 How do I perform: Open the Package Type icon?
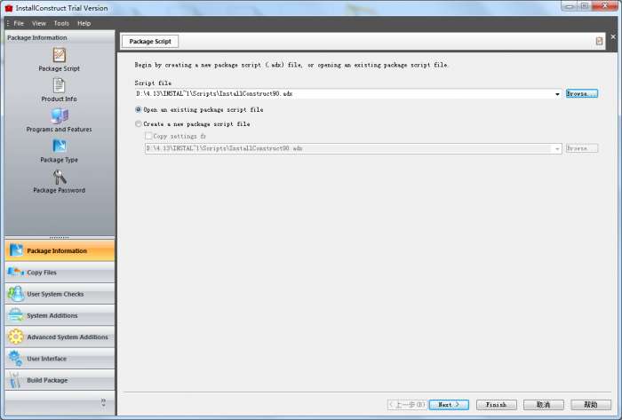tap(60, 147)
